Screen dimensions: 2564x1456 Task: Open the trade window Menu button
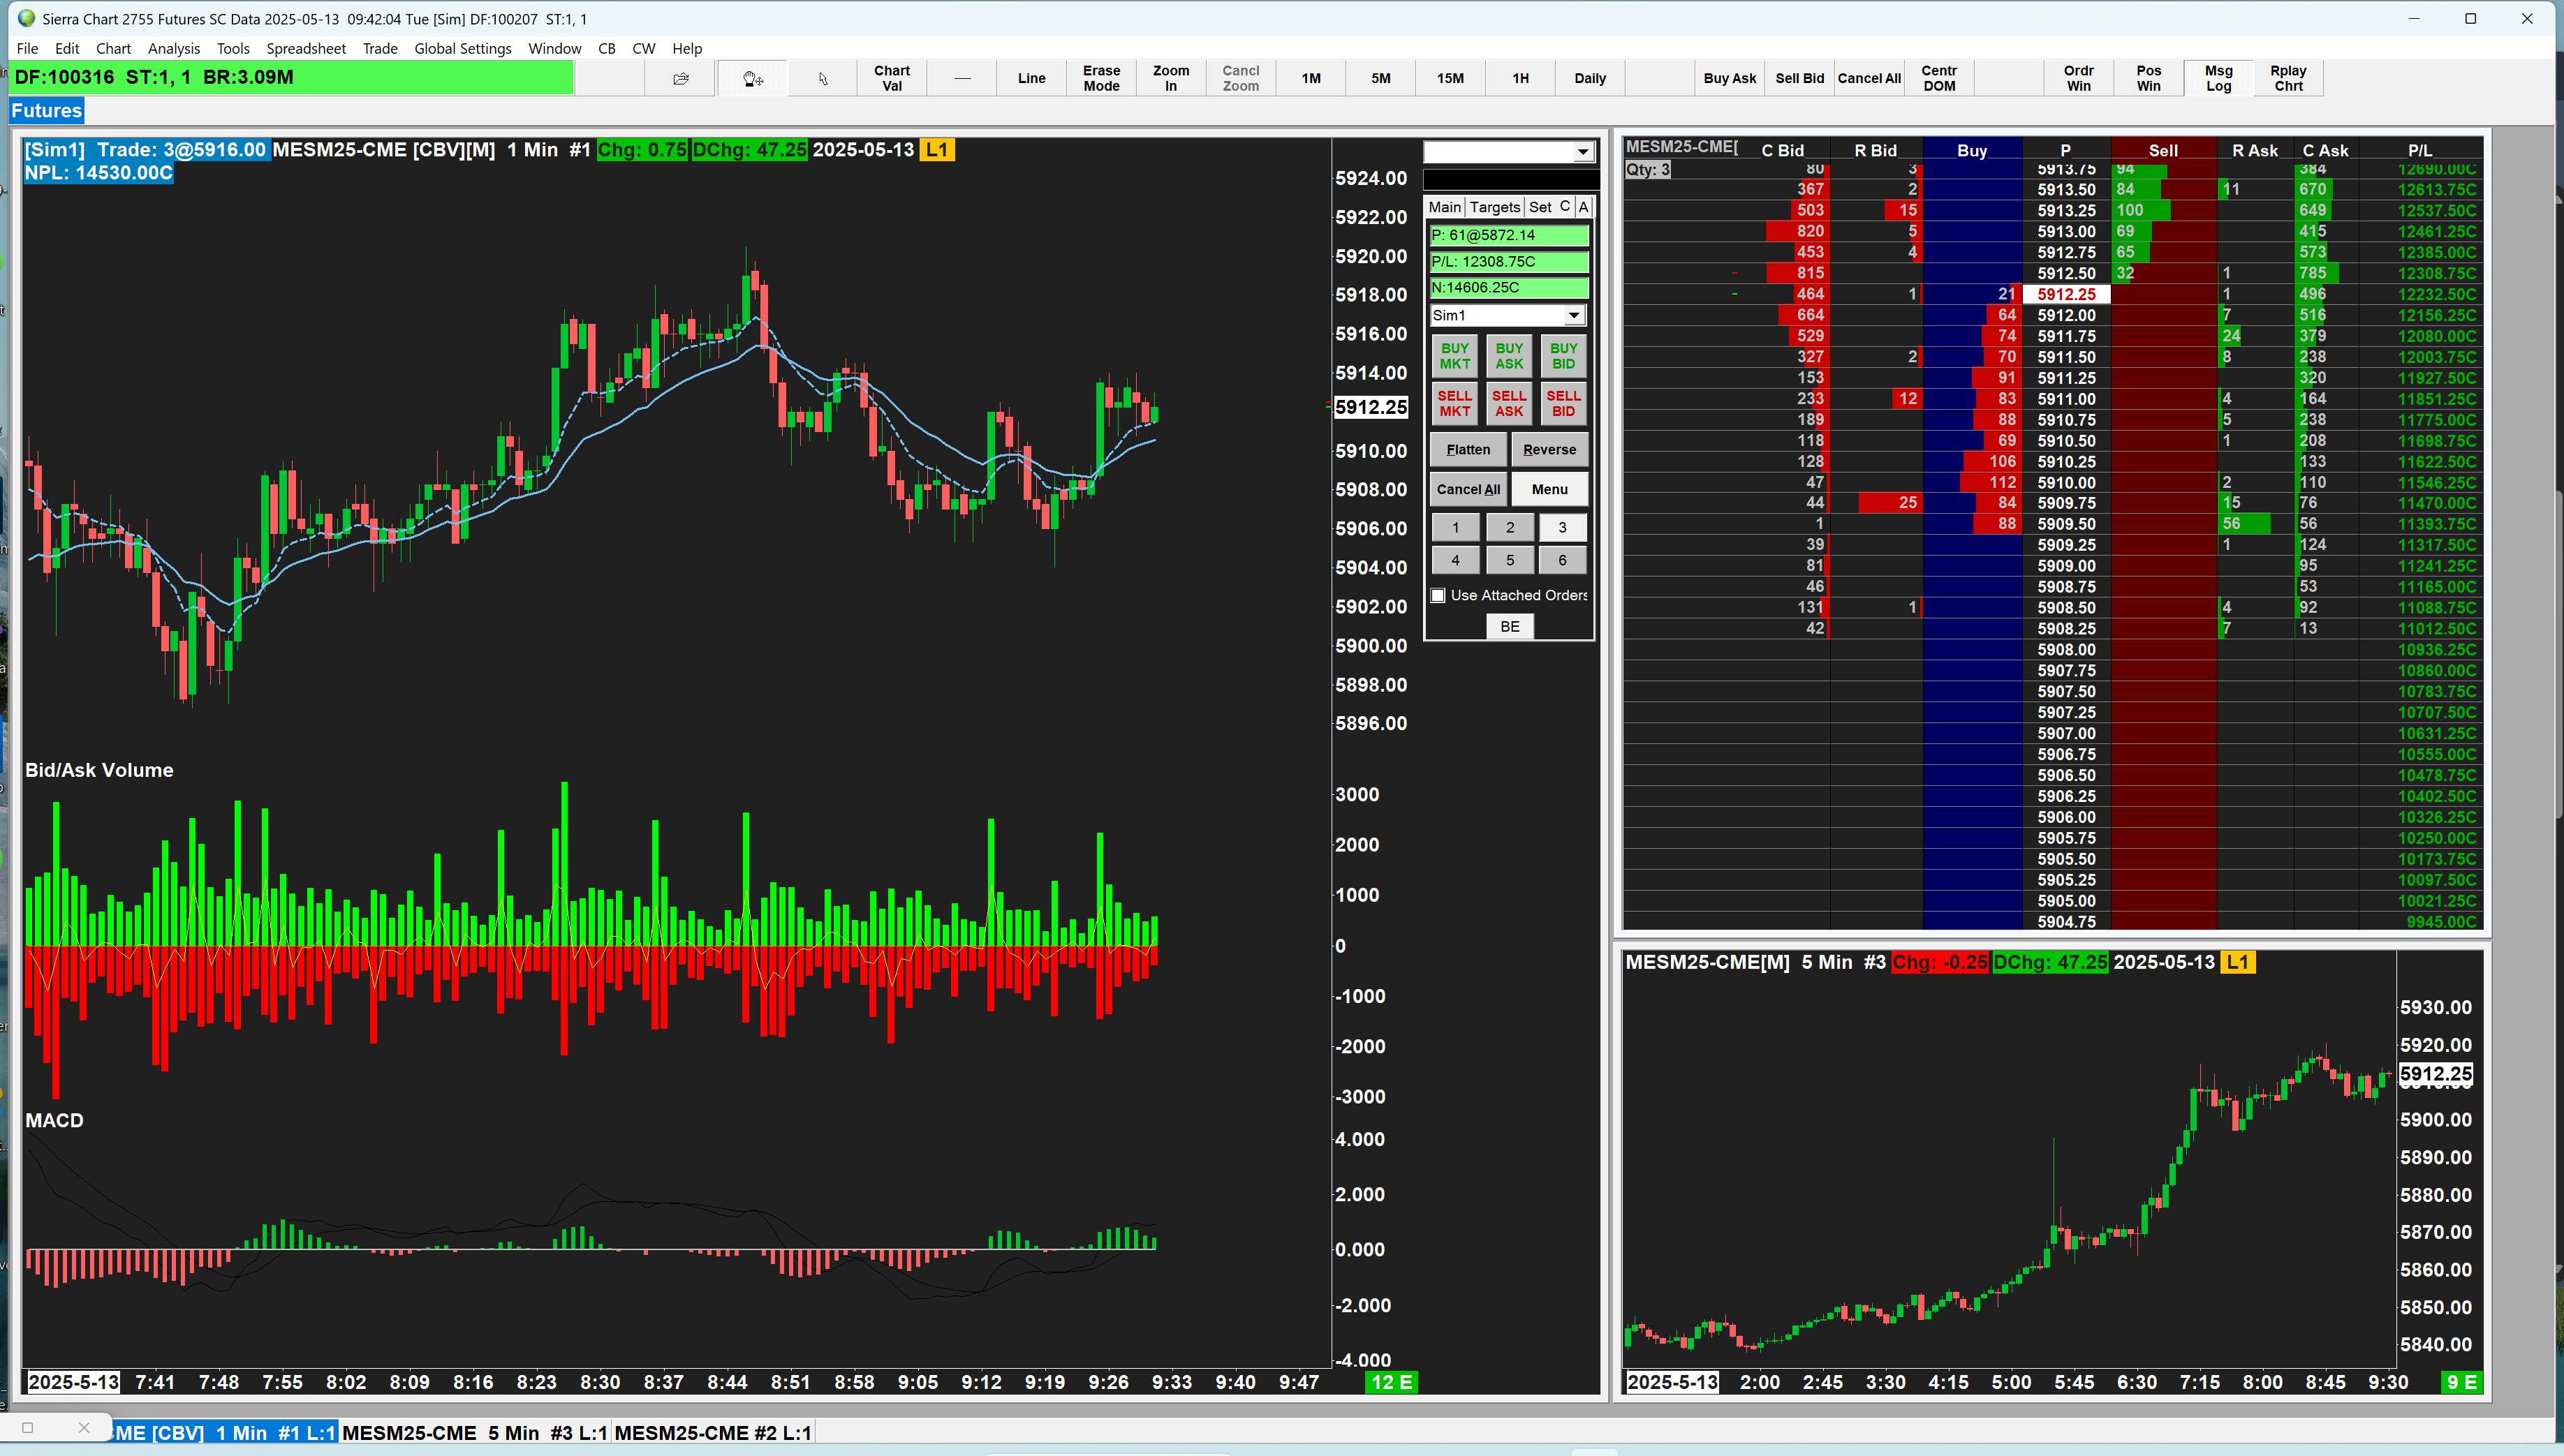click(1549, 489)
